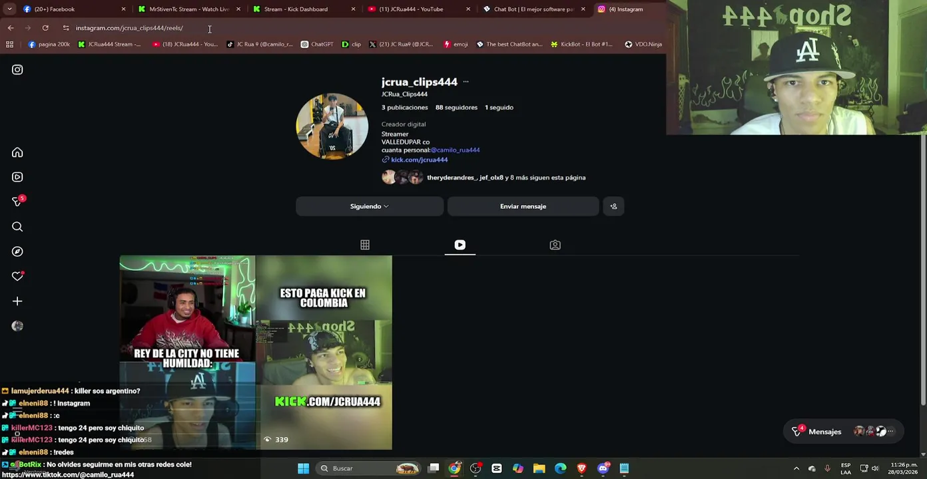This screenshot has height=479, width=927.
Task: Open Google Chrome on taskbar
Action: point(454,468)
